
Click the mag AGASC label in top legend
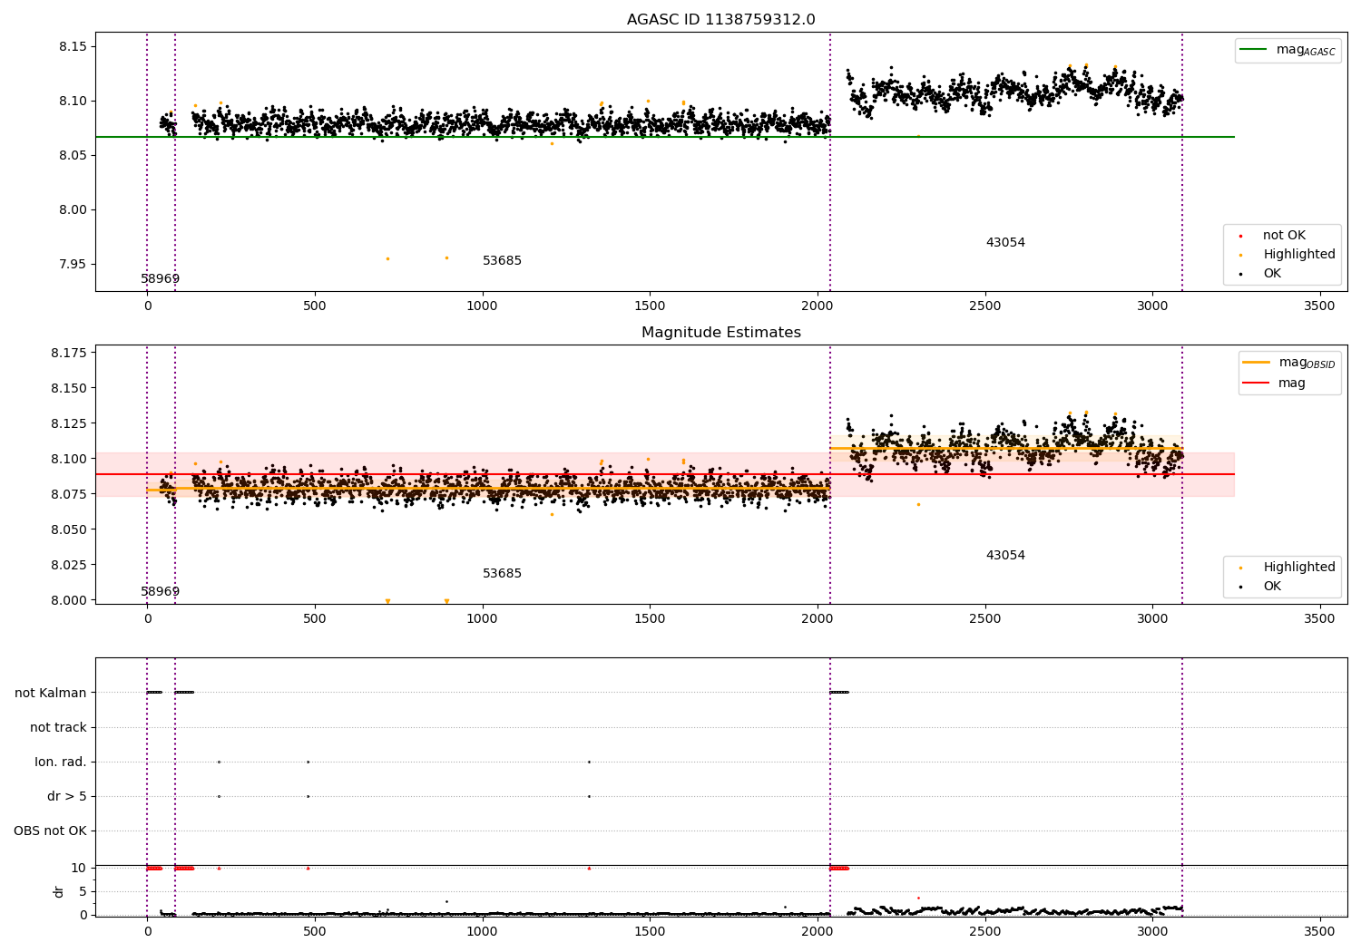pyautogui.click(x=1306, y=50)
